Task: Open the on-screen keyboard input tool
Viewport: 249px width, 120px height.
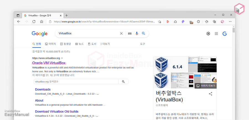Action: [130, 33]
